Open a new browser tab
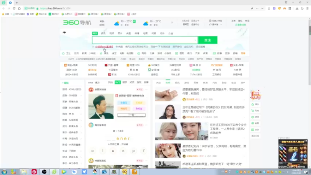The height and width of the screenshot is (175, 311). click(17, 3)
